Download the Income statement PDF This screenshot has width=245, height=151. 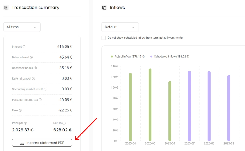[42, 143]
